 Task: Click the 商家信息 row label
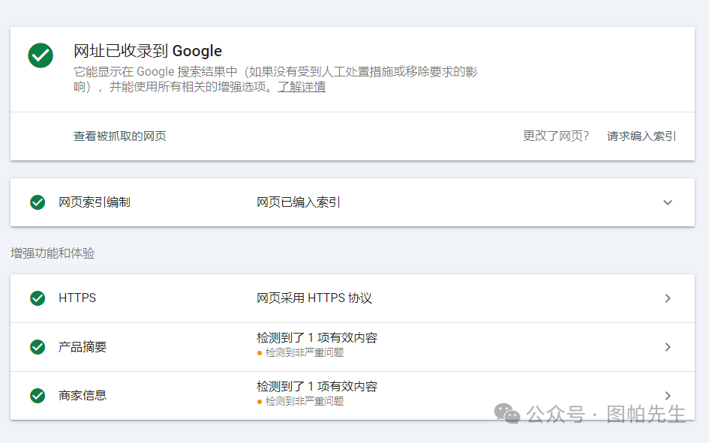[x=83, y=396]
